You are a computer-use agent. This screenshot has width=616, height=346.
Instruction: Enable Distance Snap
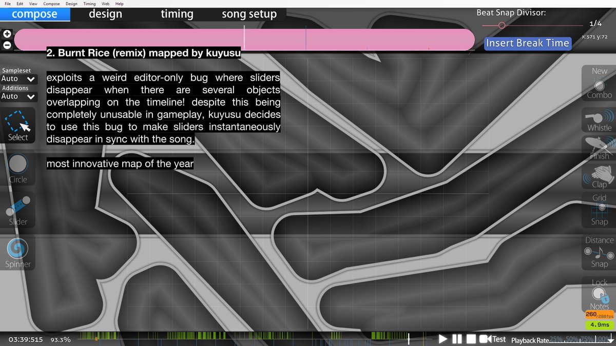(599, 252)
